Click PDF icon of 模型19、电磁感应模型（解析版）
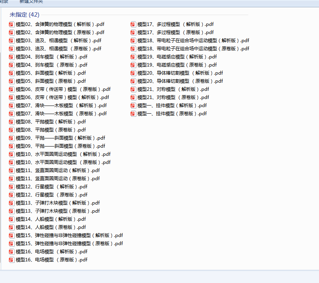The height and width of the screenshot is (283, 319). point(133,57)
